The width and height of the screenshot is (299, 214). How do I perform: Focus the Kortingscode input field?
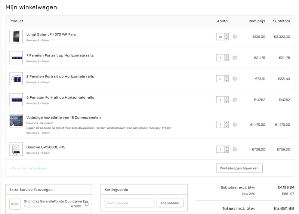click(129, 203)
